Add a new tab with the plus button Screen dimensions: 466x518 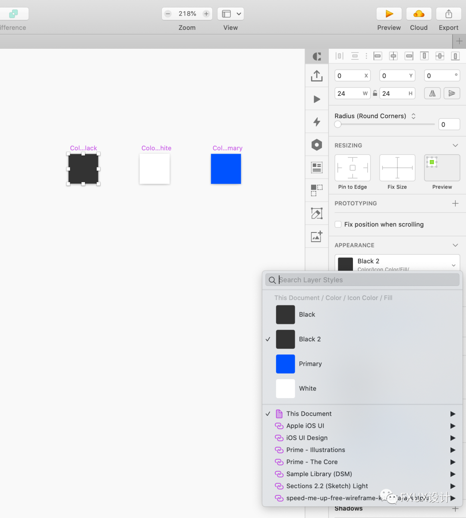click(459, 41)
